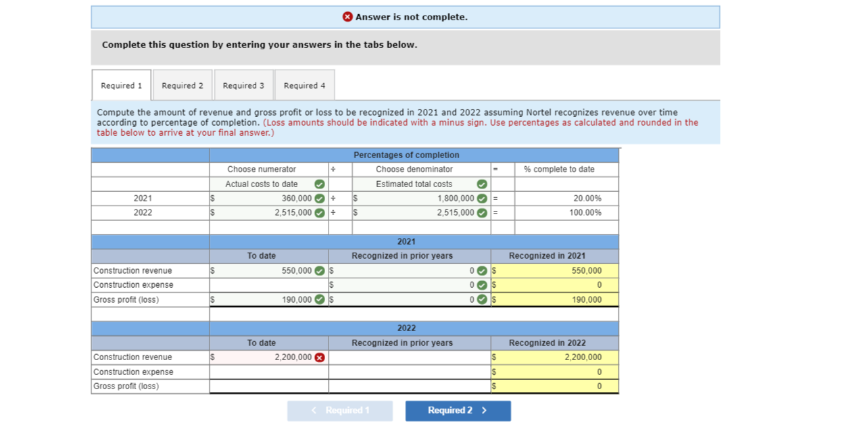Click the disabled Required 1 back button
The height and width of the screenshot is (425, 851).
(340, 410)
